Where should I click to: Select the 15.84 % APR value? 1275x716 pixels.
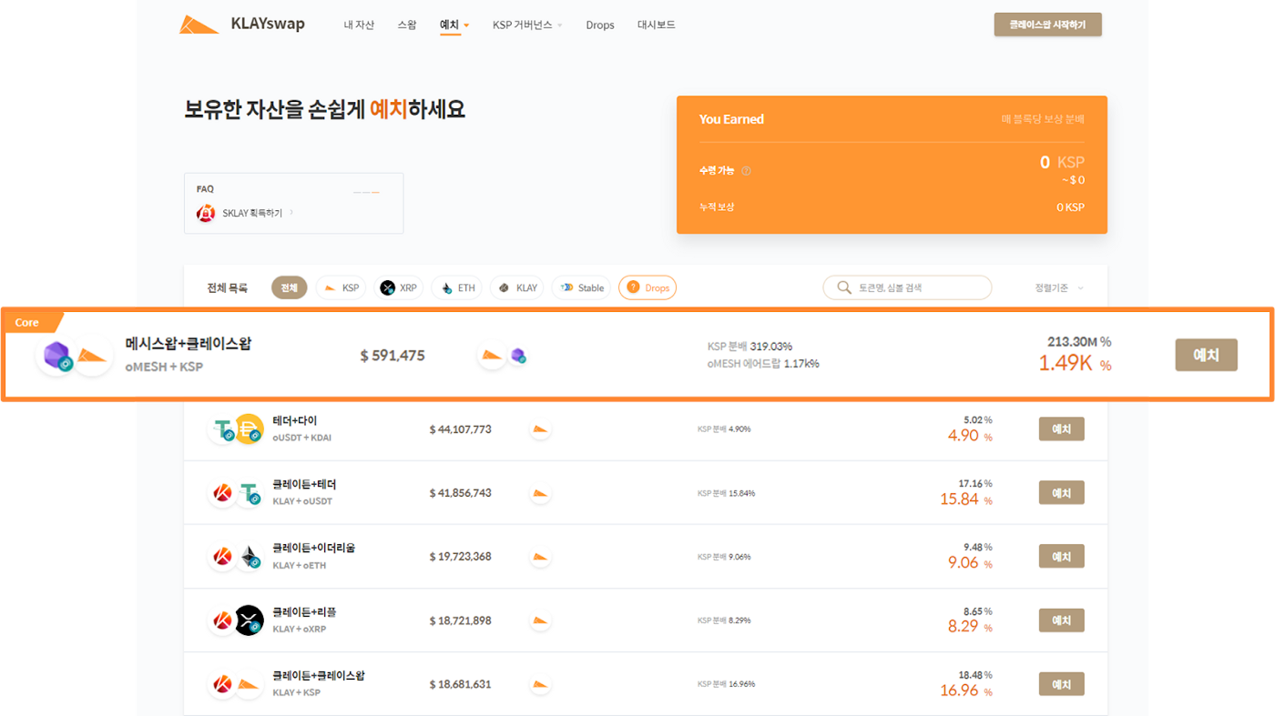(968, 499)
